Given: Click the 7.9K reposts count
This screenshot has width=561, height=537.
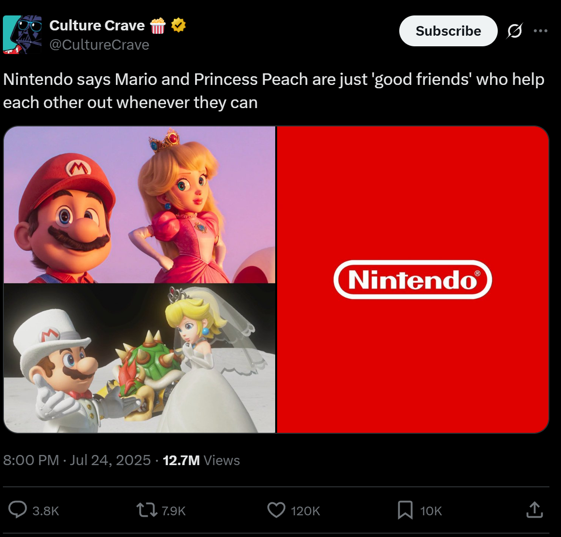Looking at the screenshot, I should pos(173,511).
